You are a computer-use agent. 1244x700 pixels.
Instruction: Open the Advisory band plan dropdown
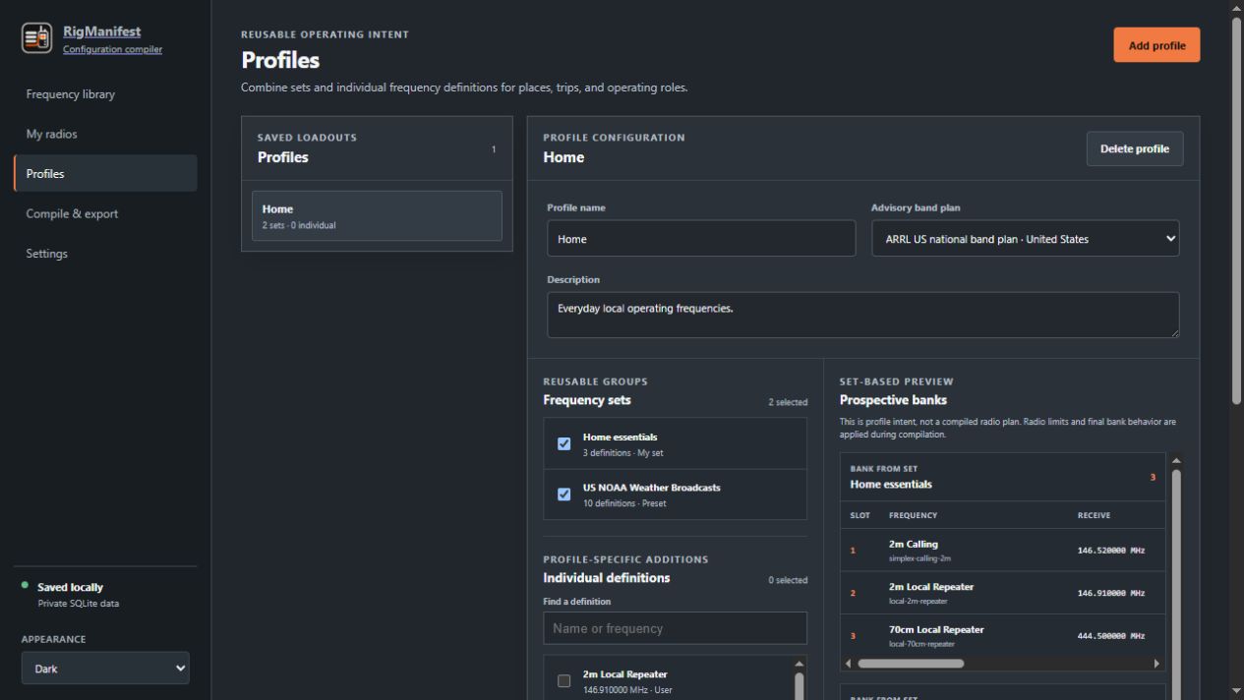(1025, 238)
